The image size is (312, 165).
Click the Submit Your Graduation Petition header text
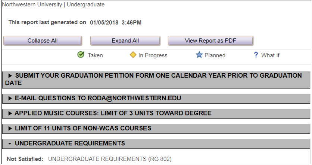pos(153,79)
